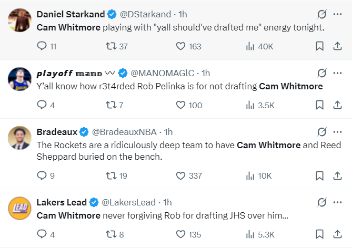
Task: Share the playoff mamo tweet
Action: click(337, 105)
